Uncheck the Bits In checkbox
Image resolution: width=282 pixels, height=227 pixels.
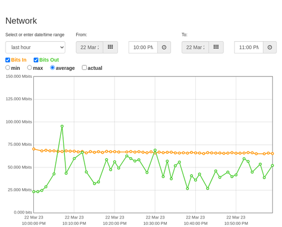point(8,60)
